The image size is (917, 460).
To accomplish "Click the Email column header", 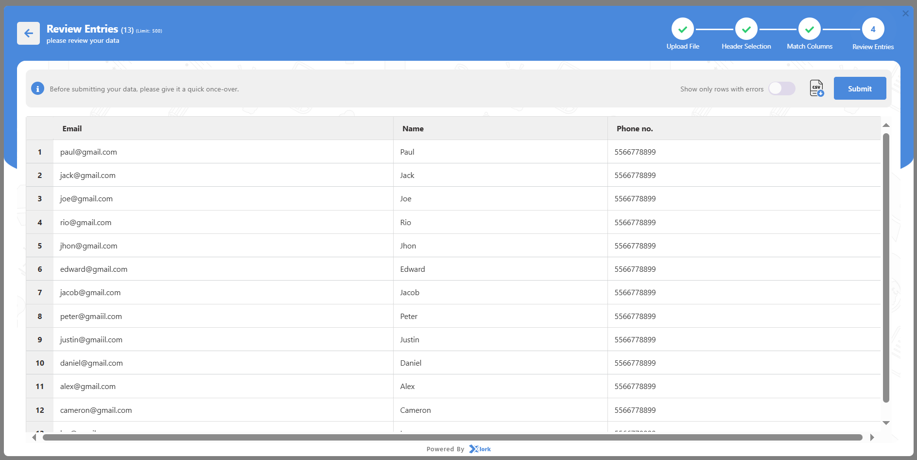I will pos(72,129).
